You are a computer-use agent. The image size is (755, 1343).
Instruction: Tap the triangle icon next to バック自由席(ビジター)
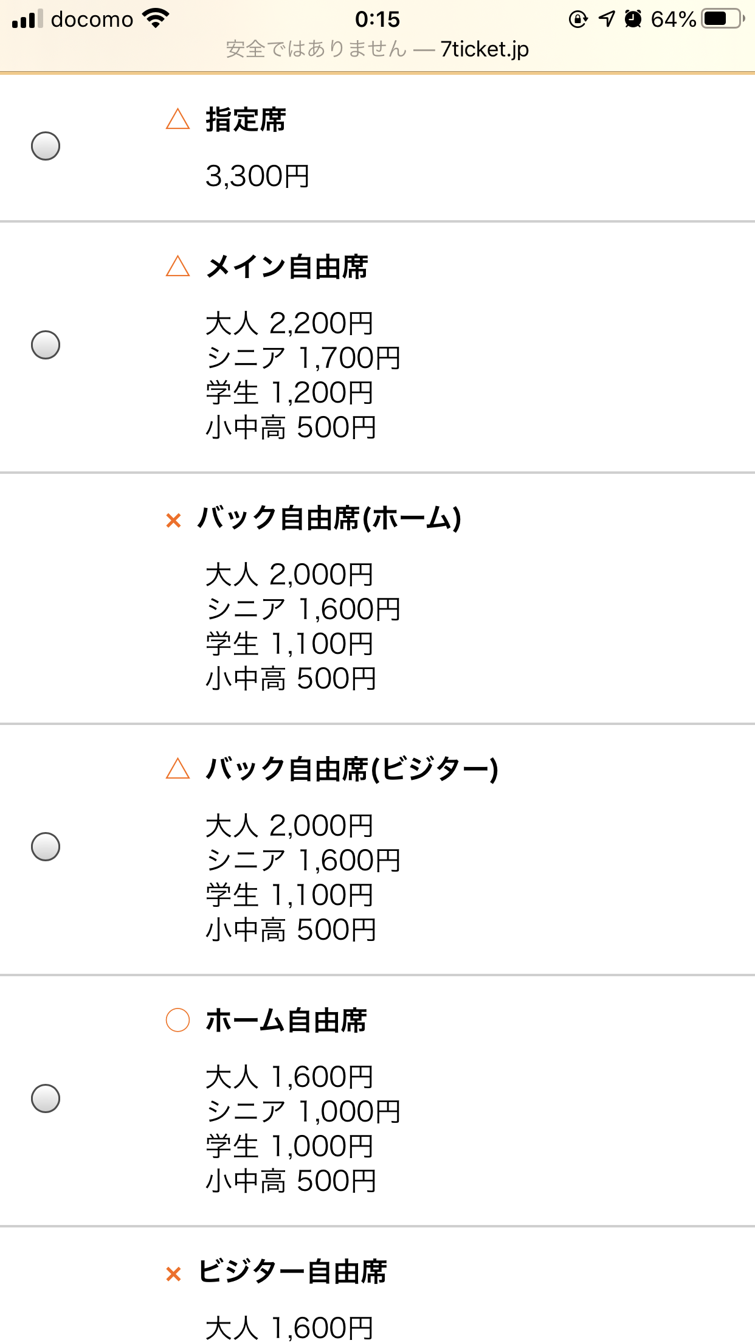coord(178,768)
